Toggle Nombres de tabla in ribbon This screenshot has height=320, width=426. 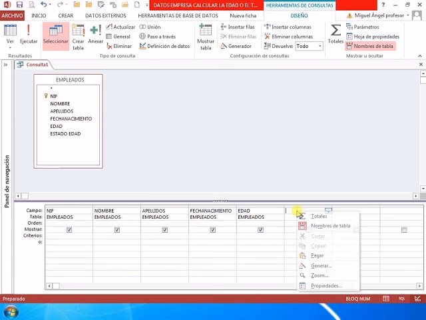point(370,46)
